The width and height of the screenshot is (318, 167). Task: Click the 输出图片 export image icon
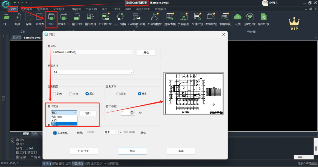point(90,17)
